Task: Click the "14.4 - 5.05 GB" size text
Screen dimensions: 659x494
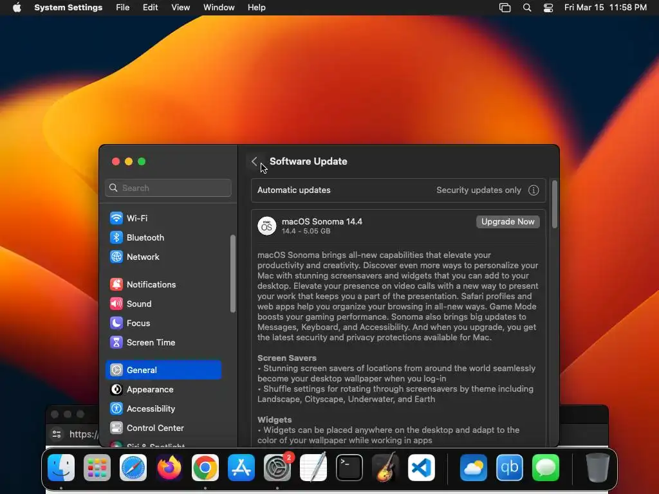Action: [x=306, y=231]
